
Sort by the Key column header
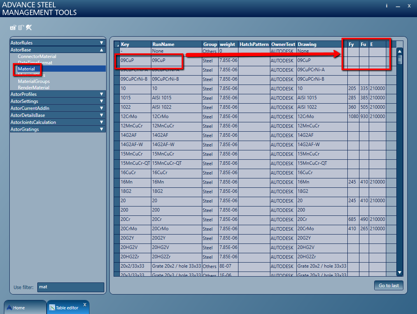tap(135, 44)
